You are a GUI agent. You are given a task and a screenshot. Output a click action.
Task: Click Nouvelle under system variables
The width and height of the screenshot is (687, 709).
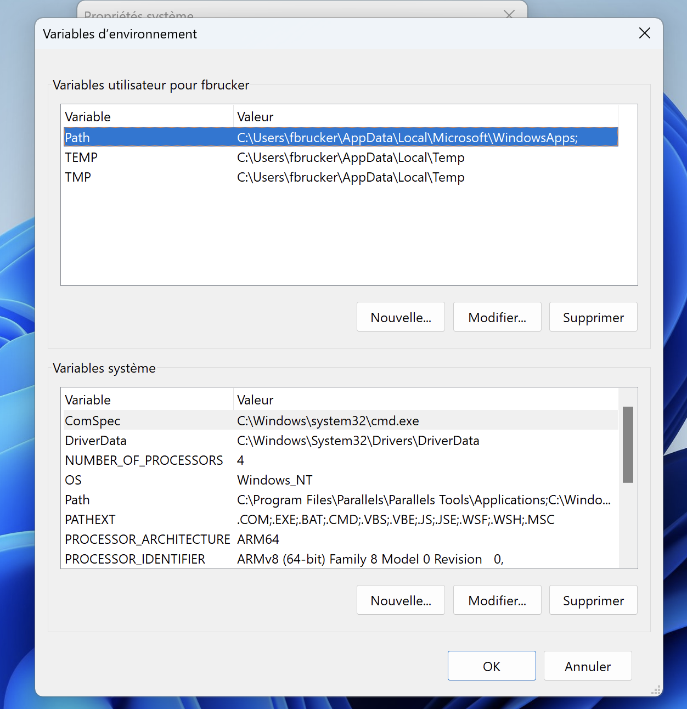click(x=401, y=600)
